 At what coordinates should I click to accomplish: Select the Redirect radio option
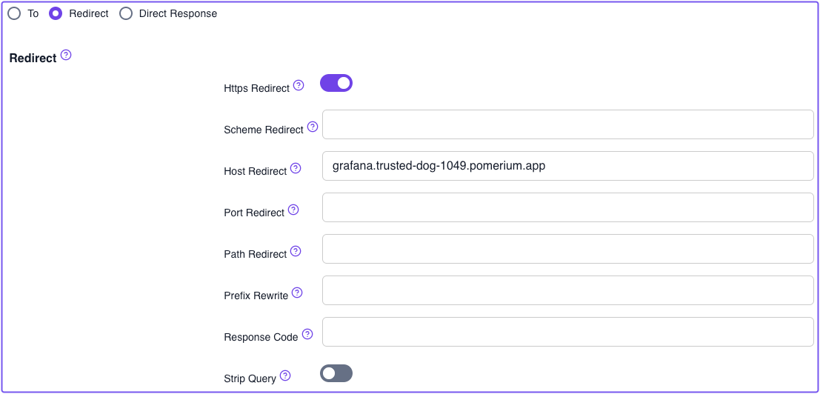[x=55, y=14]
